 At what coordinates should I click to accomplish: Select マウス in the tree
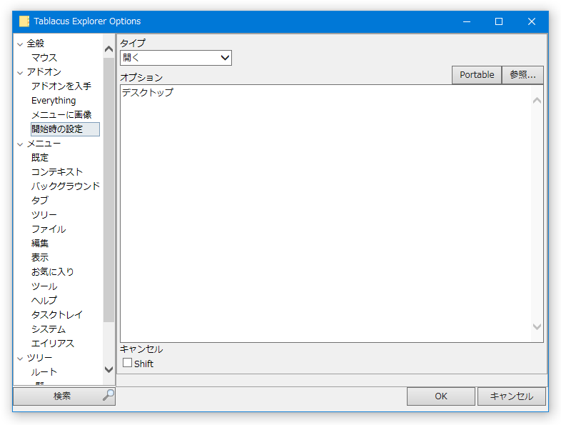44,58
